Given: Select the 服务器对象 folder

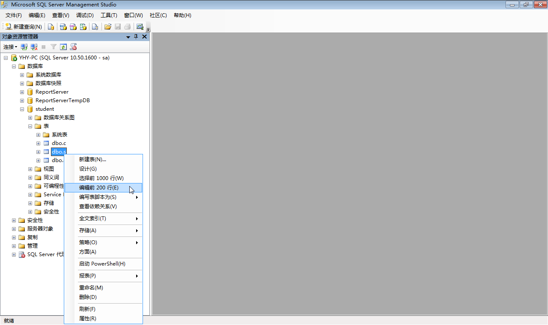Looking at the screenshot, I should pyautogui.click(x=40, y=229).
